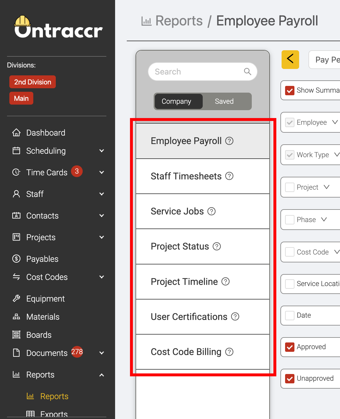Image resolution: width=340 pixels, height=419 pixels.
Task: Click the Cost Codes arrows icon
Action: 16,277
